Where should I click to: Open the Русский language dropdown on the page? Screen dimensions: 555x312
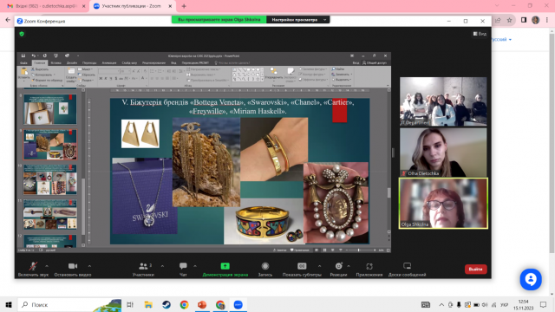point(501,40)
